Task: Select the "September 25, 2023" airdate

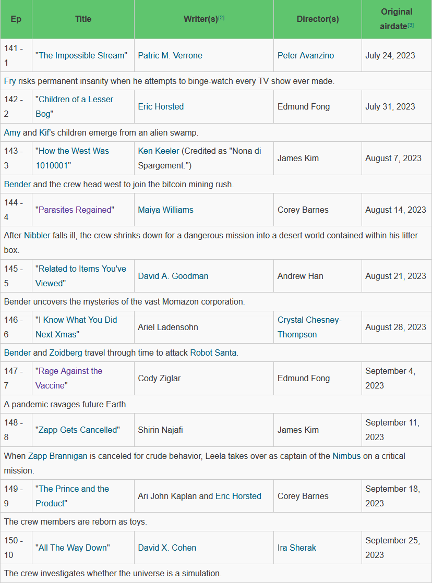Action: click(392, 548)
